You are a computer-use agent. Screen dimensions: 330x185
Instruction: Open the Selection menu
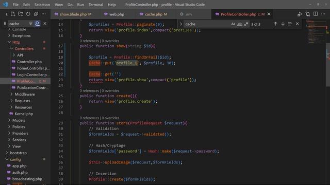(42, 5)
